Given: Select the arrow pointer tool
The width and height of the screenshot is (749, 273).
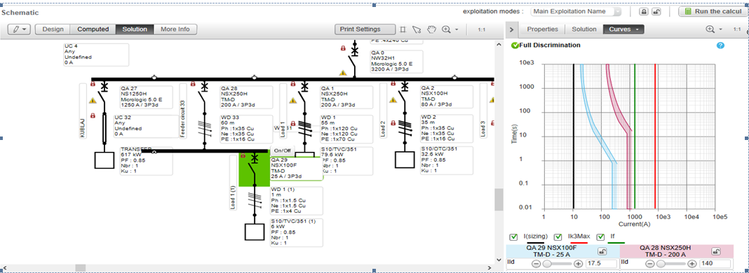Looking at the screenshot, I should pos(417,29).
